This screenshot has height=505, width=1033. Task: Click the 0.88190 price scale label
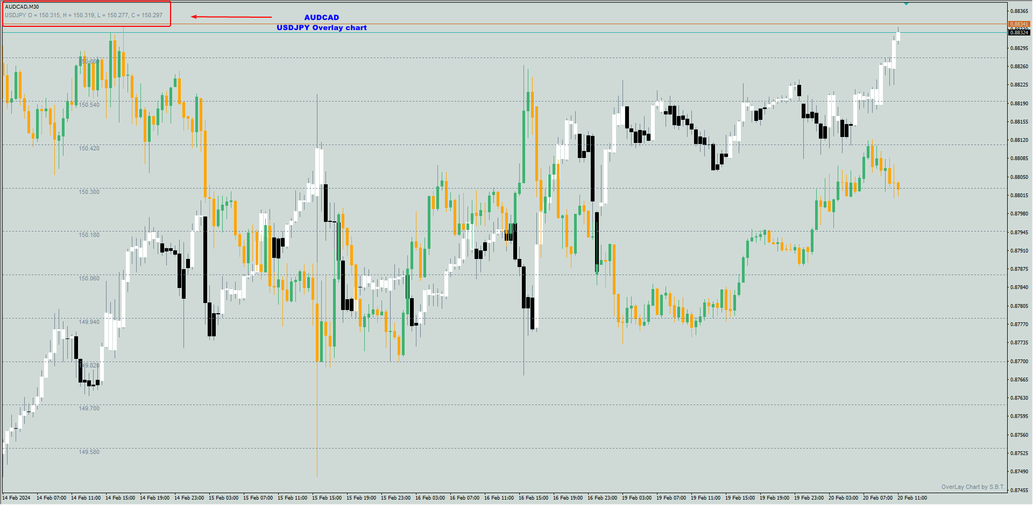pyautogui.click(x=1020, y=104)
